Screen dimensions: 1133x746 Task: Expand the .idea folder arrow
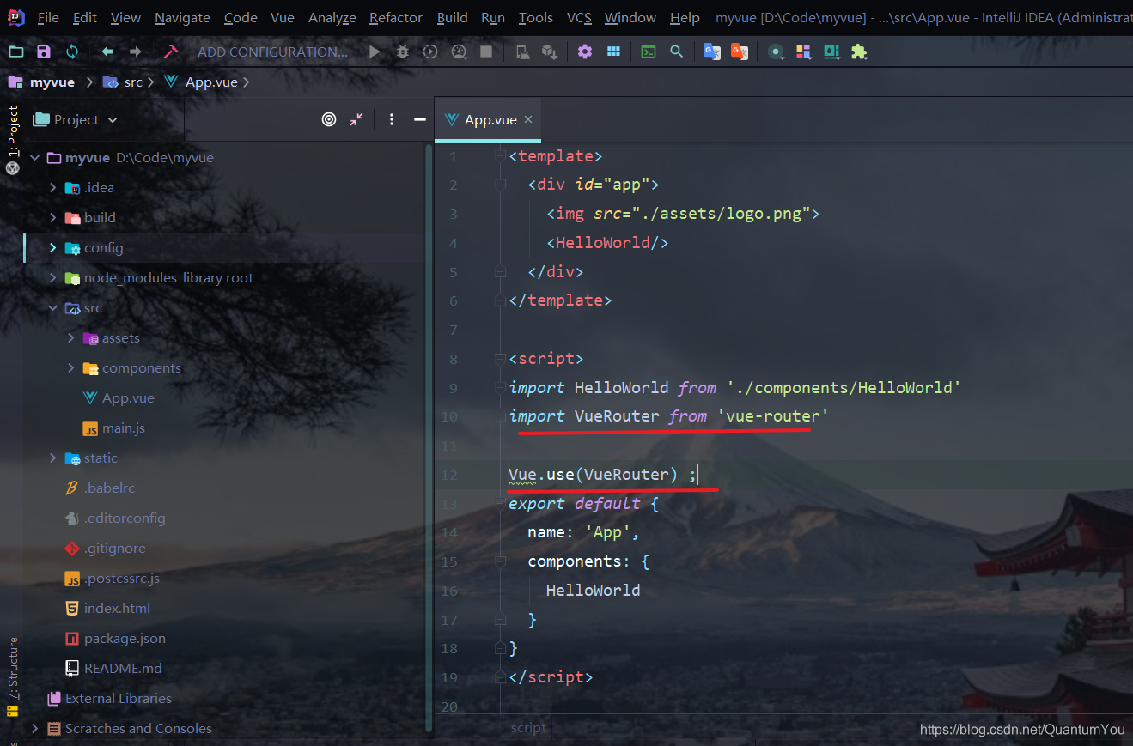click(x=53, y=188)
